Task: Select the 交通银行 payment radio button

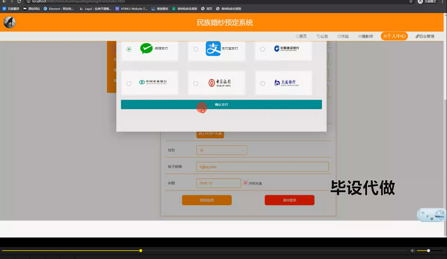Action: [x=262, y=83]
